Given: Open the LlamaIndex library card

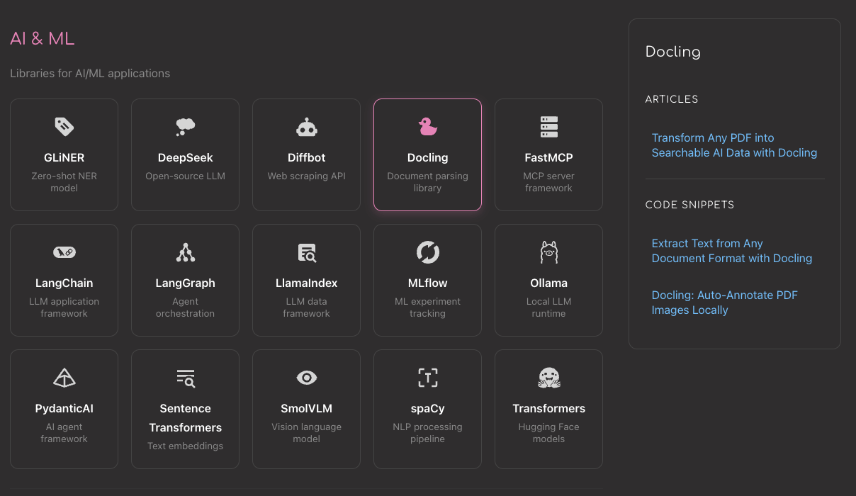Looking at the screenshot, I should tap(306, 280).
